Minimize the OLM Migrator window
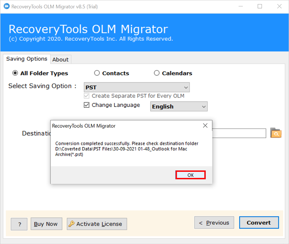289x244 pixels. (241, 6)
